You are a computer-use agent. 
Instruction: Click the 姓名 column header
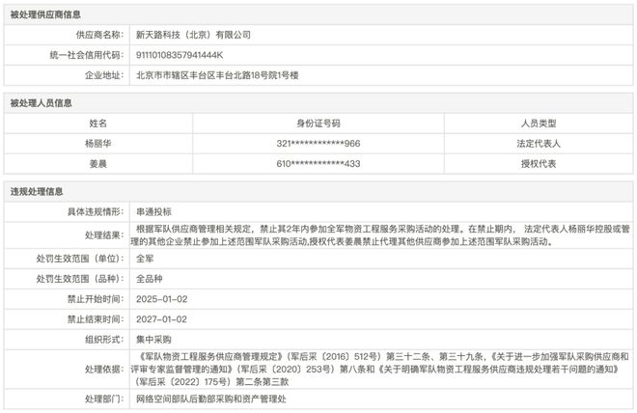tap(97, 124)
